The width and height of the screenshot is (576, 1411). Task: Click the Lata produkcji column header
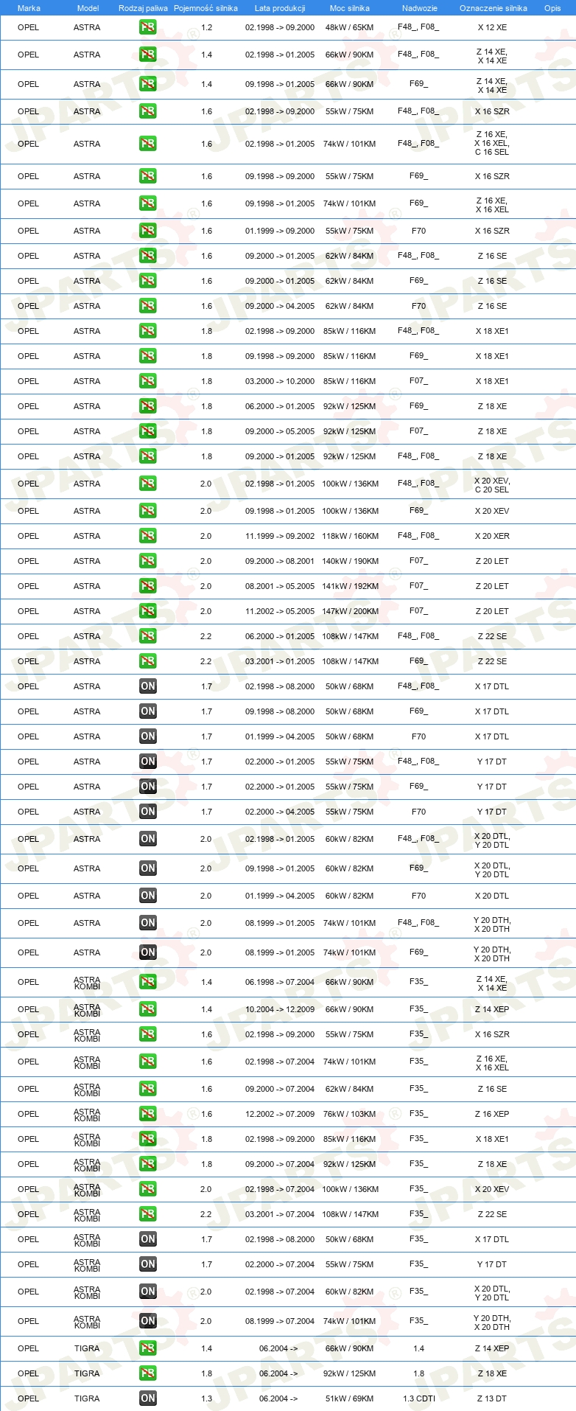(x=280, y=8)
